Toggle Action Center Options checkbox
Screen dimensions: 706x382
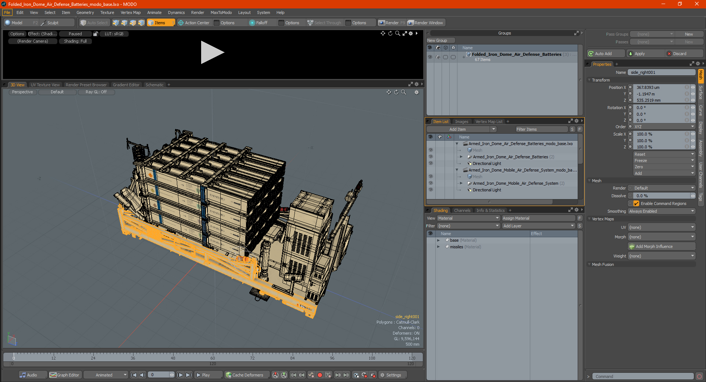pyautogui.click(x=217, y=23)
